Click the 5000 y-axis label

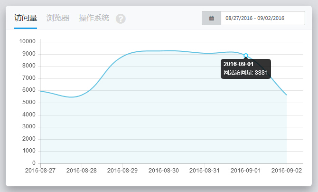point(28,103)
